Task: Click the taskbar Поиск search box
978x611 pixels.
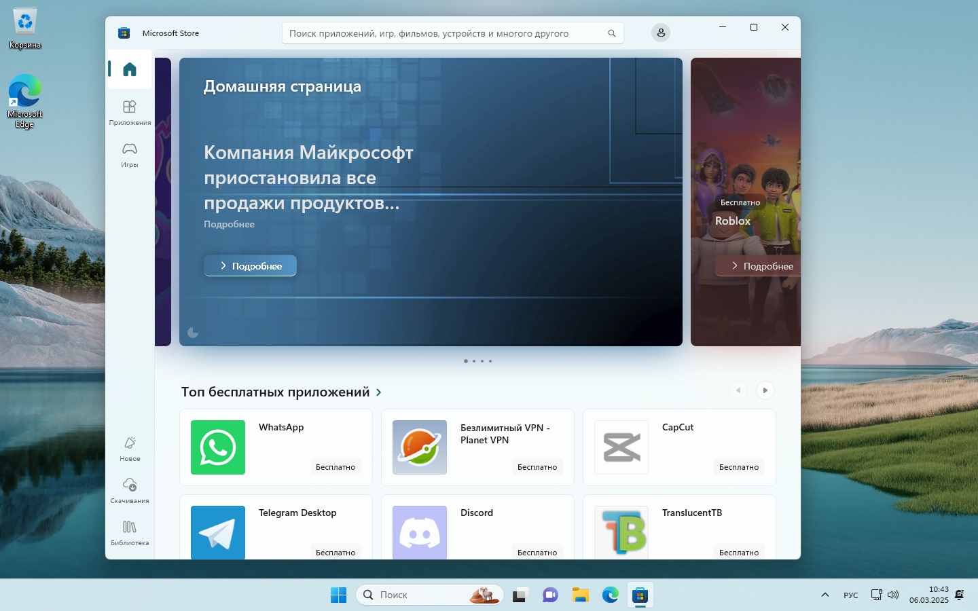Action: click(429, 595)
